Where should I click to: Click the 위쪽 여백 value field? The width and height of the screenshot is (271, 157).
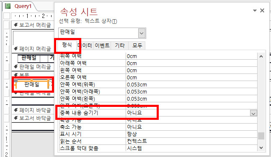(191, 56)
